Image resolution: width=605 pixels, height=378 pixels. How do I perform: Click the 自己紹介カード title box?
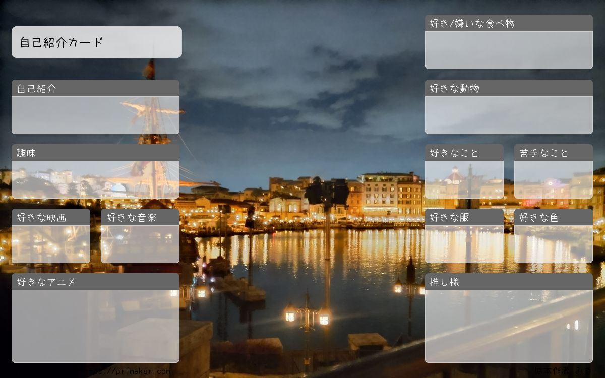[97, 42]
